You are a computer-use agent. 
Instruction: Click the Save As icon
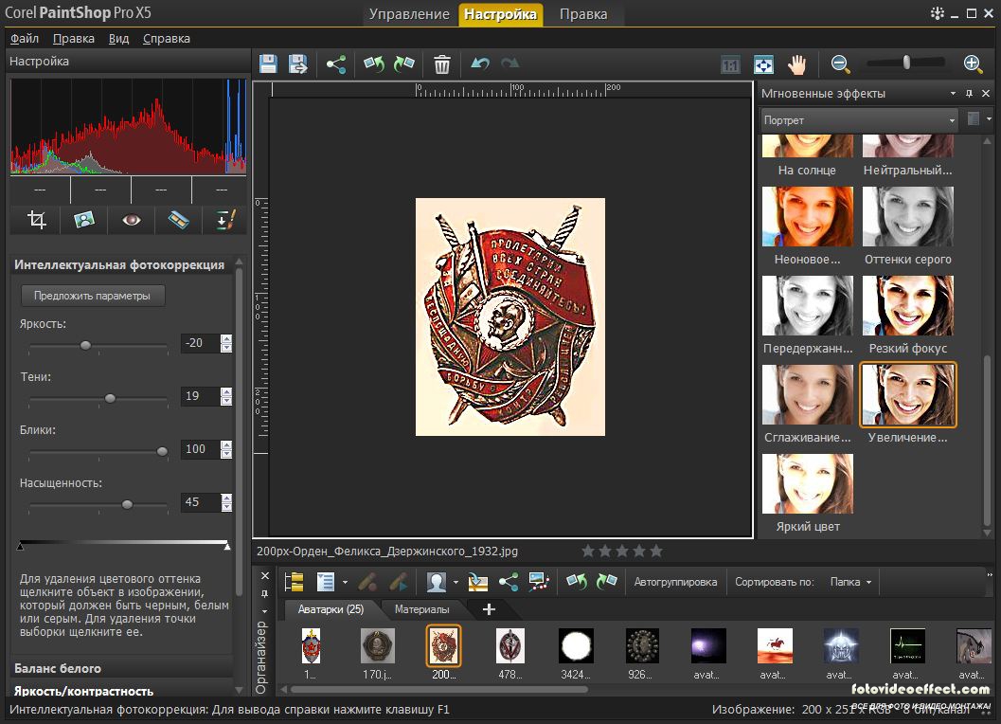tap(298, 63)
